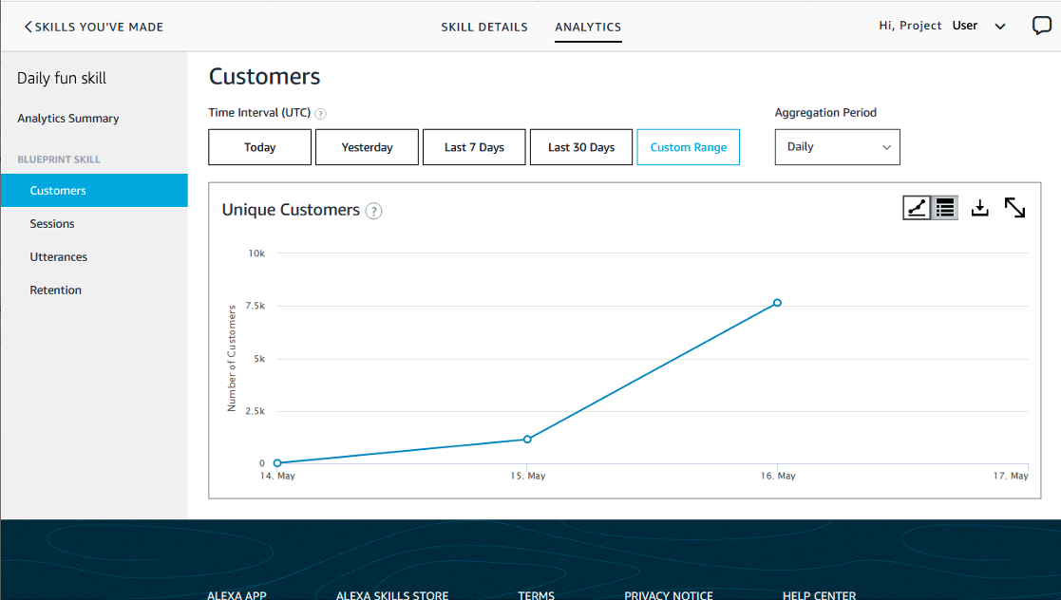Switch chart to line view
The image size is (1061, 600).
(916, 207)
